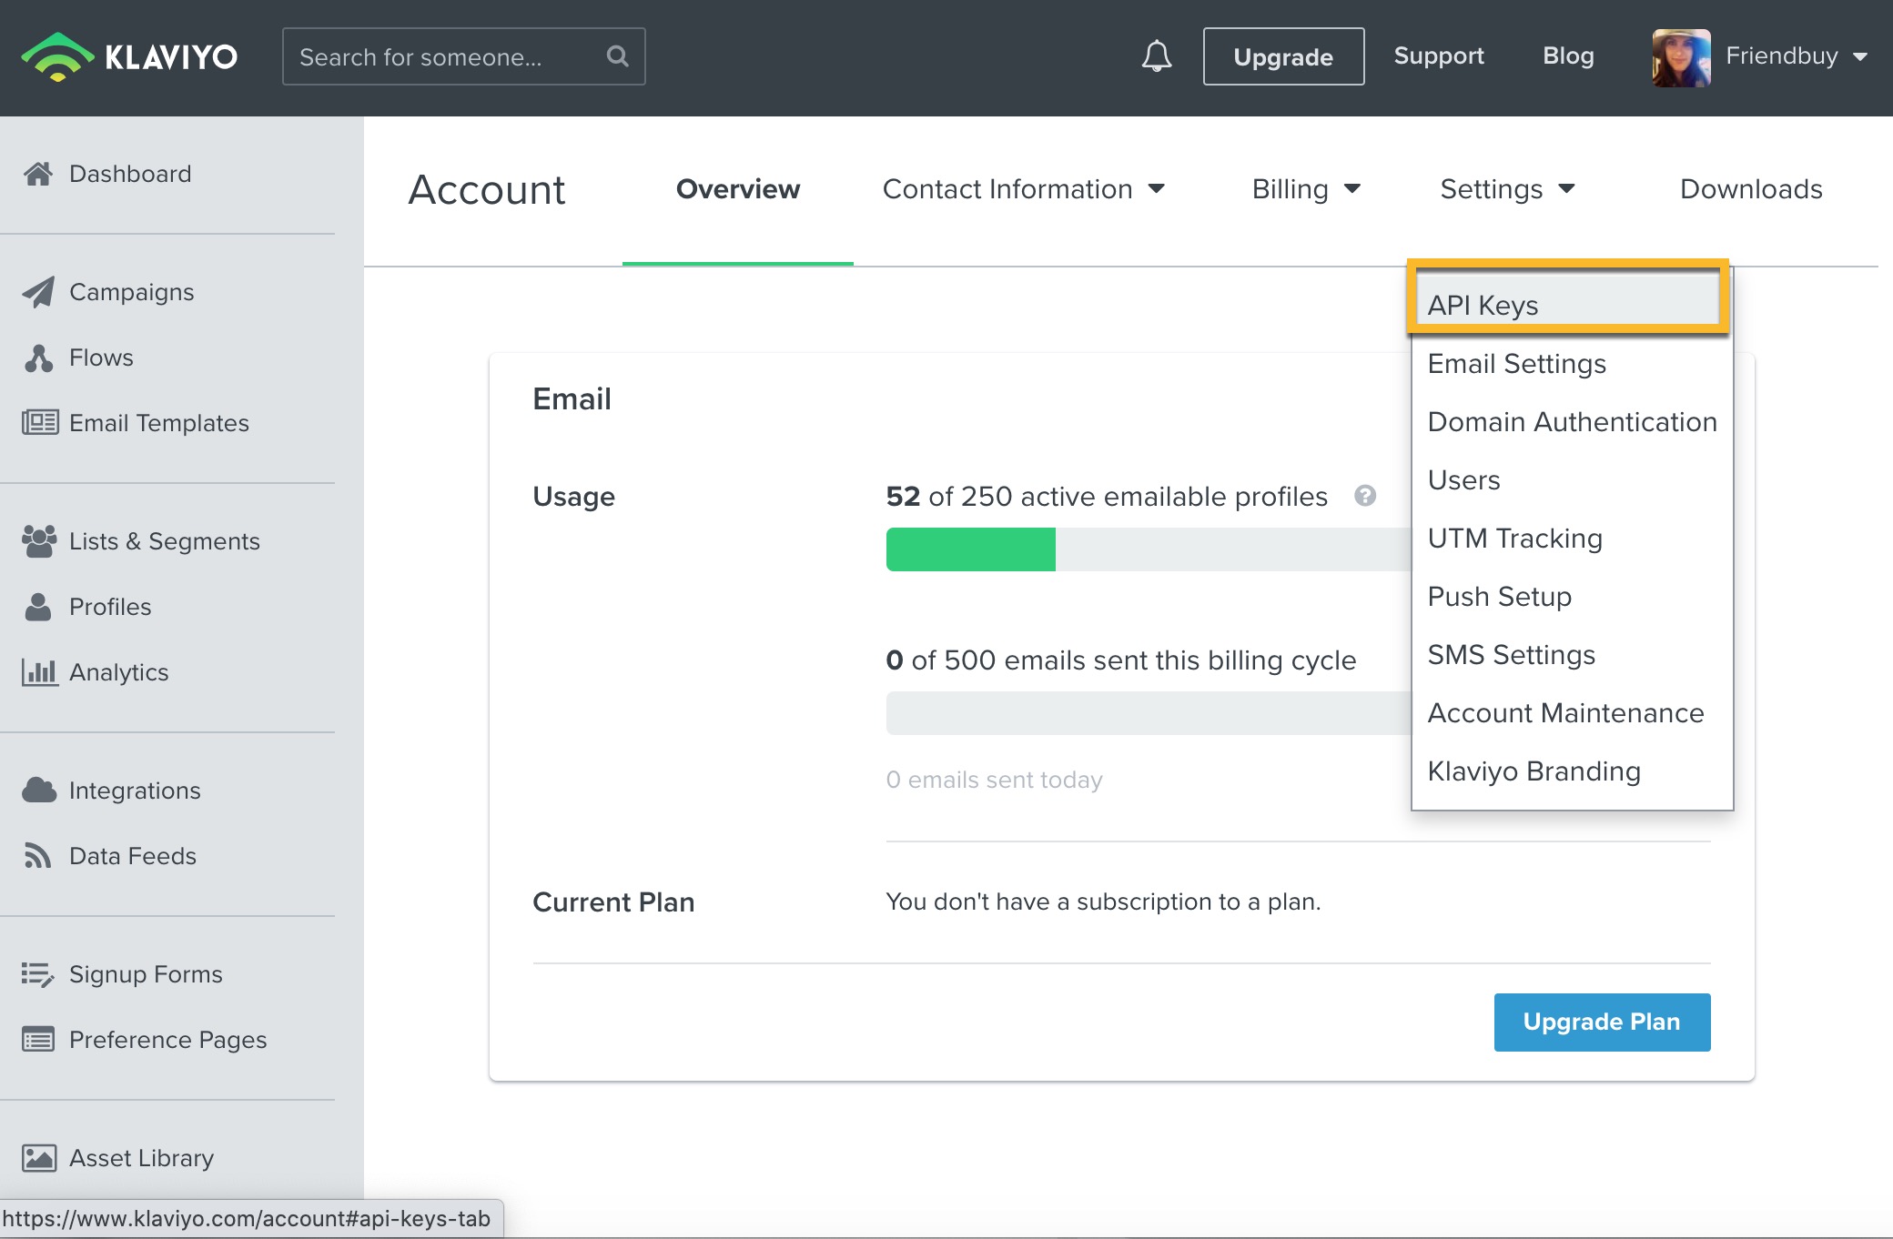Click the Upgrade button in header
This screenshot has height=1239, width=1893.
(1283, 56)
